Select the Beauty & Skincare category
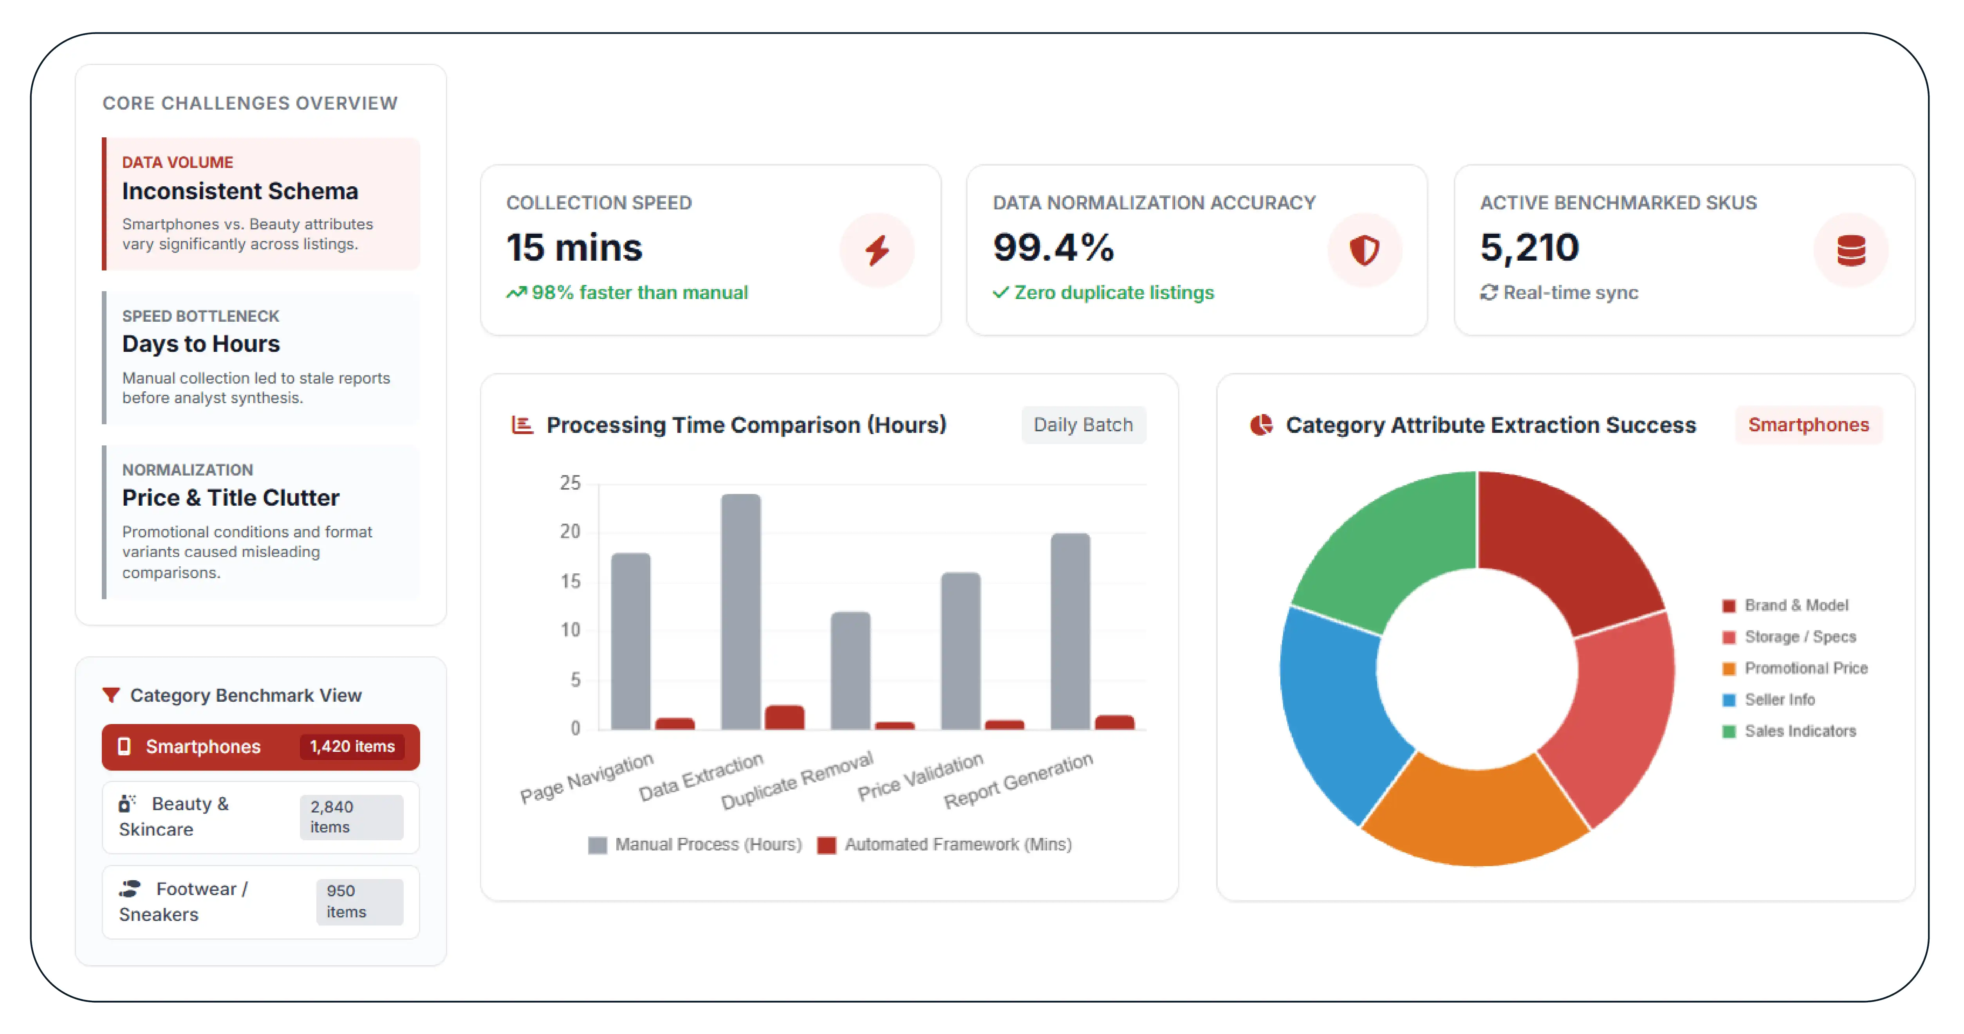The height and width of the screenshot is (1034, 1964). (261, 817)
